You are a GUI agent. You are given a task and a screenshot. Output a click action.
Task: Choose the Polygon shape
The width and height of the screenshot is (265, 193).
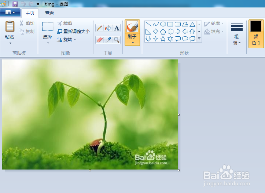[185, 24]
